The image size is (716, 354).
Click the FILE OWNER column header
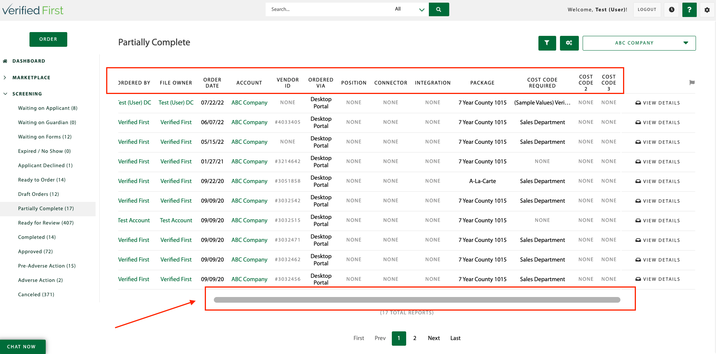[x=176, y=83]
